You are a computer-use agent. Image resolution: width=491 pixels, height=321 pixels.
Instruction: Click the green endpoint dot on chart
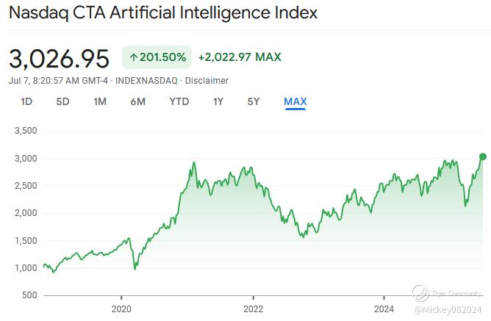click(483, 156)
